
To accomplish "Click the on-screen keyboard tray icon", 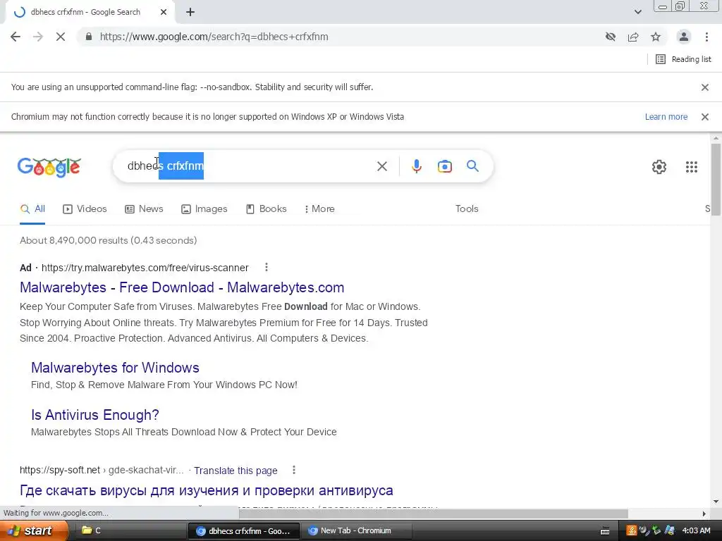I will click(x=605, y=531).
